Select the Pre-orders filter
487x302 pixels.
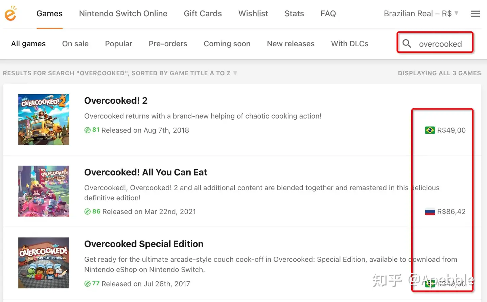pyautogui.click(x=168, y=44)
